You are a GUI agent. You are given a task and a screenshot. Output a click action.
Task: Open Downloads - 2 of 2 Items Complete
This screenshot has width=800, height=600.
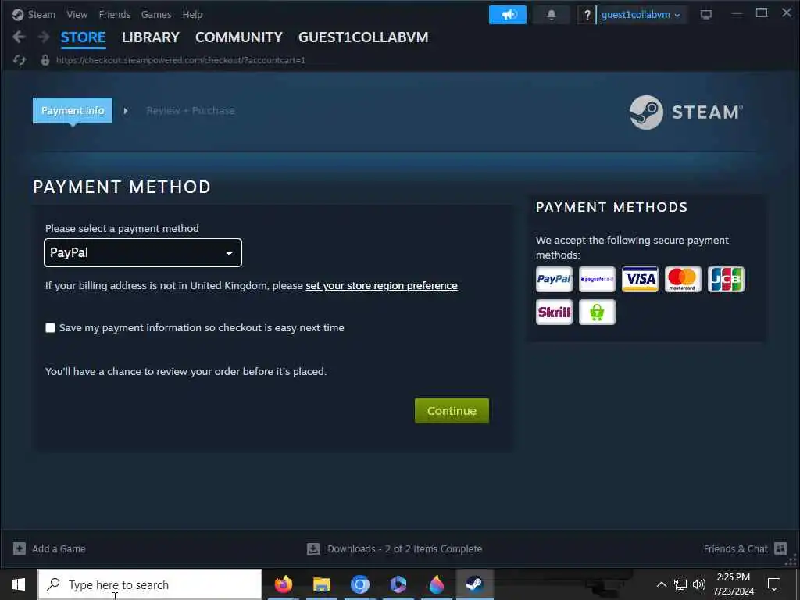point(395,549)
